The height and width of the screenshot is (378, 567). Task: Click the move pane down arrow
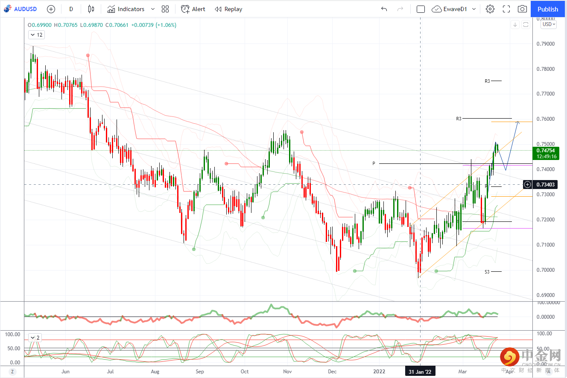pos(515,25)
